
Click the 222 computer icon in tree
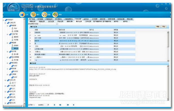coord(10,88)
